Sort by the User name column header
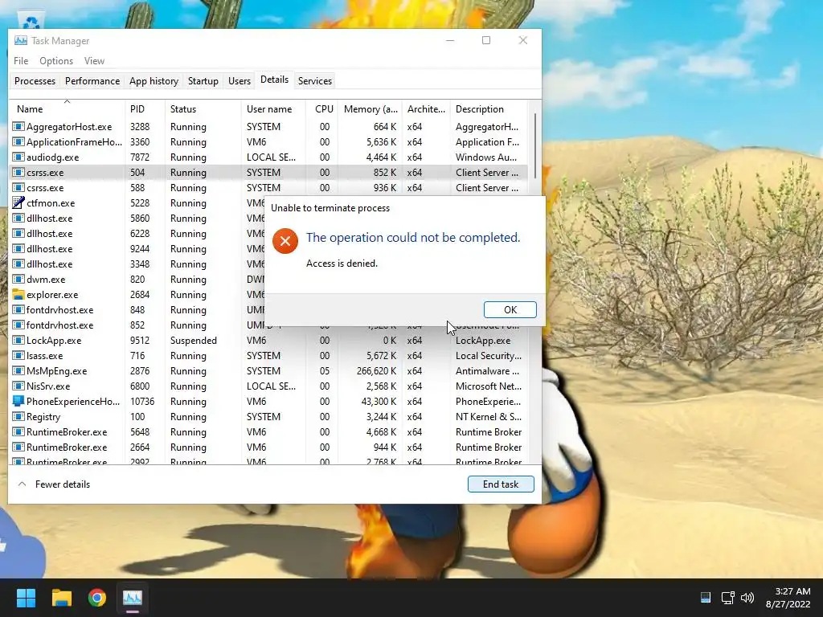Image resolution: width=823 pixels, height=617 pixels. pos(273,108)
